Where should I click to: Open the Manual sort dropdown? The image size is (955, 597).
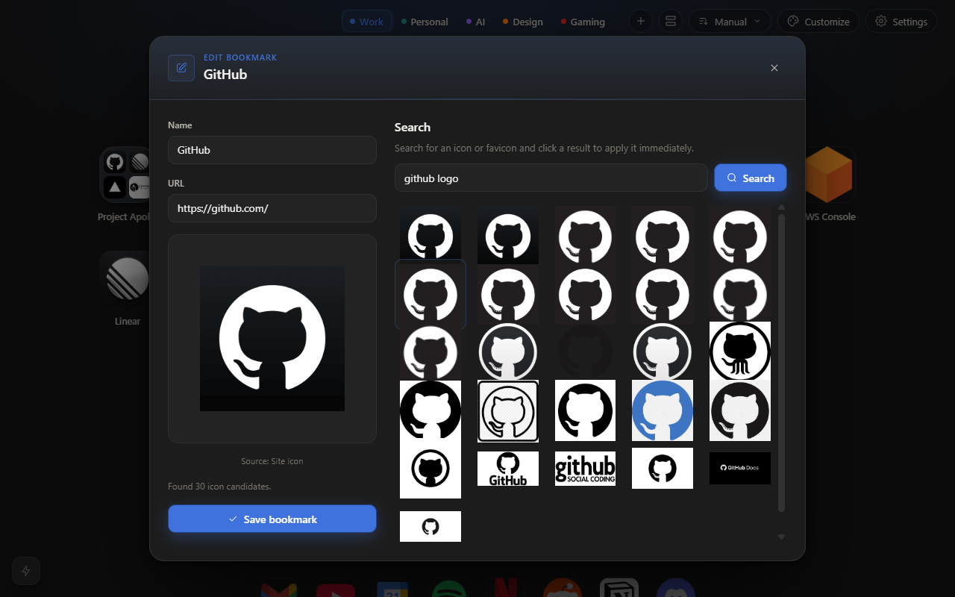pos(730,21)
